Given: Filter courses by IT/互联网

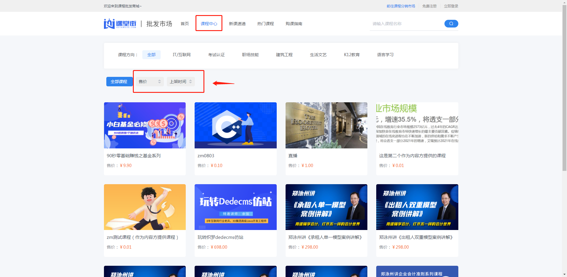Looking at the screenshot, I should click(x=182, y=55).
